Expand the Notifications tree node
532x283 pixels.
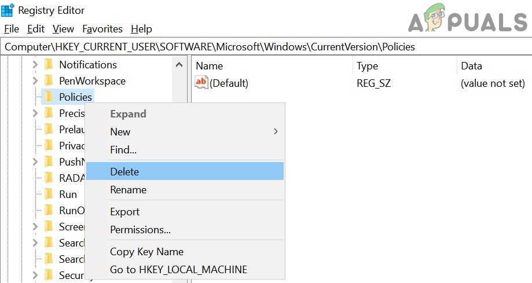point(35,65)
